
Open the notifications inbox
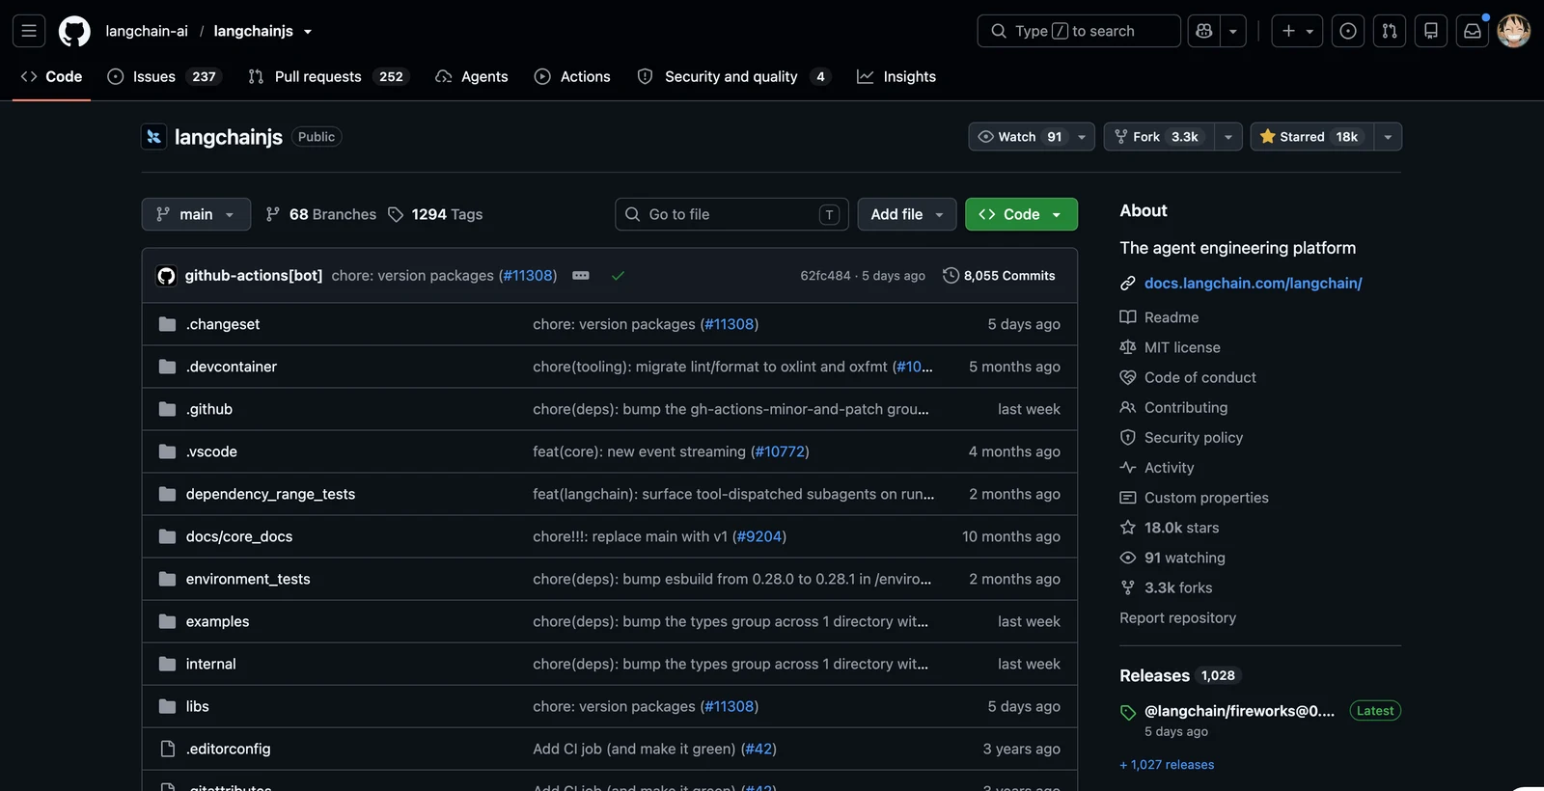pos(1473,31)
